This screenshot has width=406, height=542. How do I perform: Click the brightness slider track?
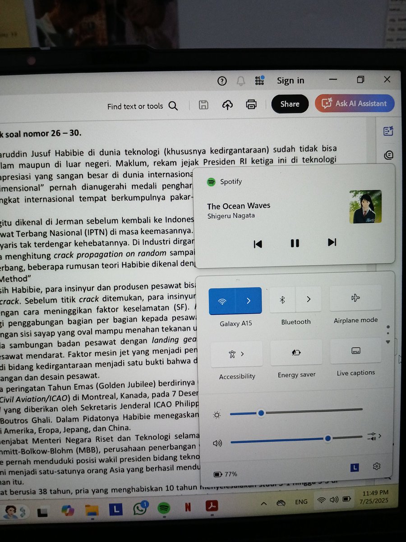(x=296, y=411)
